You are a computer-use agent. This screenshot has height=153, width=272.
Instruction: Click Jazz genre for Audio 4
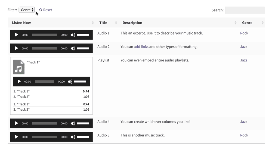pyautogui.click(x=244, y=122)
